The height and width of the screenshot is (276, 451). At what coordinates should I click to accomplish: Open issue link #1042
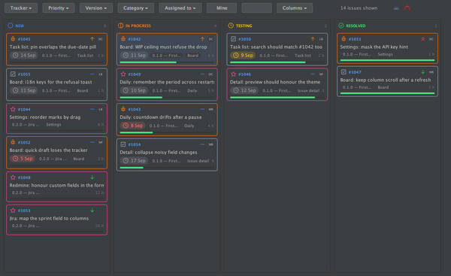(135, 39)
